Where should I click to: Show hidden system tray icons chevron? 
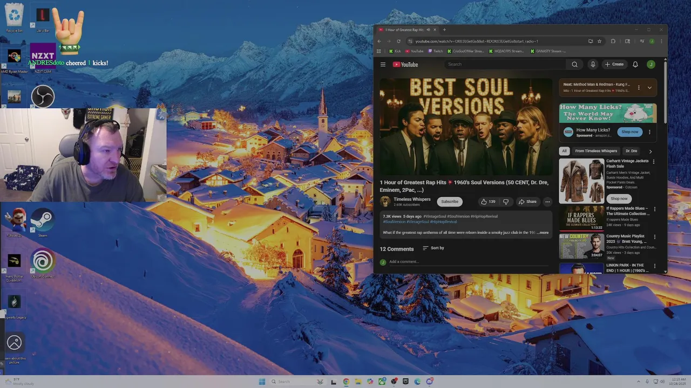[639, 382]
